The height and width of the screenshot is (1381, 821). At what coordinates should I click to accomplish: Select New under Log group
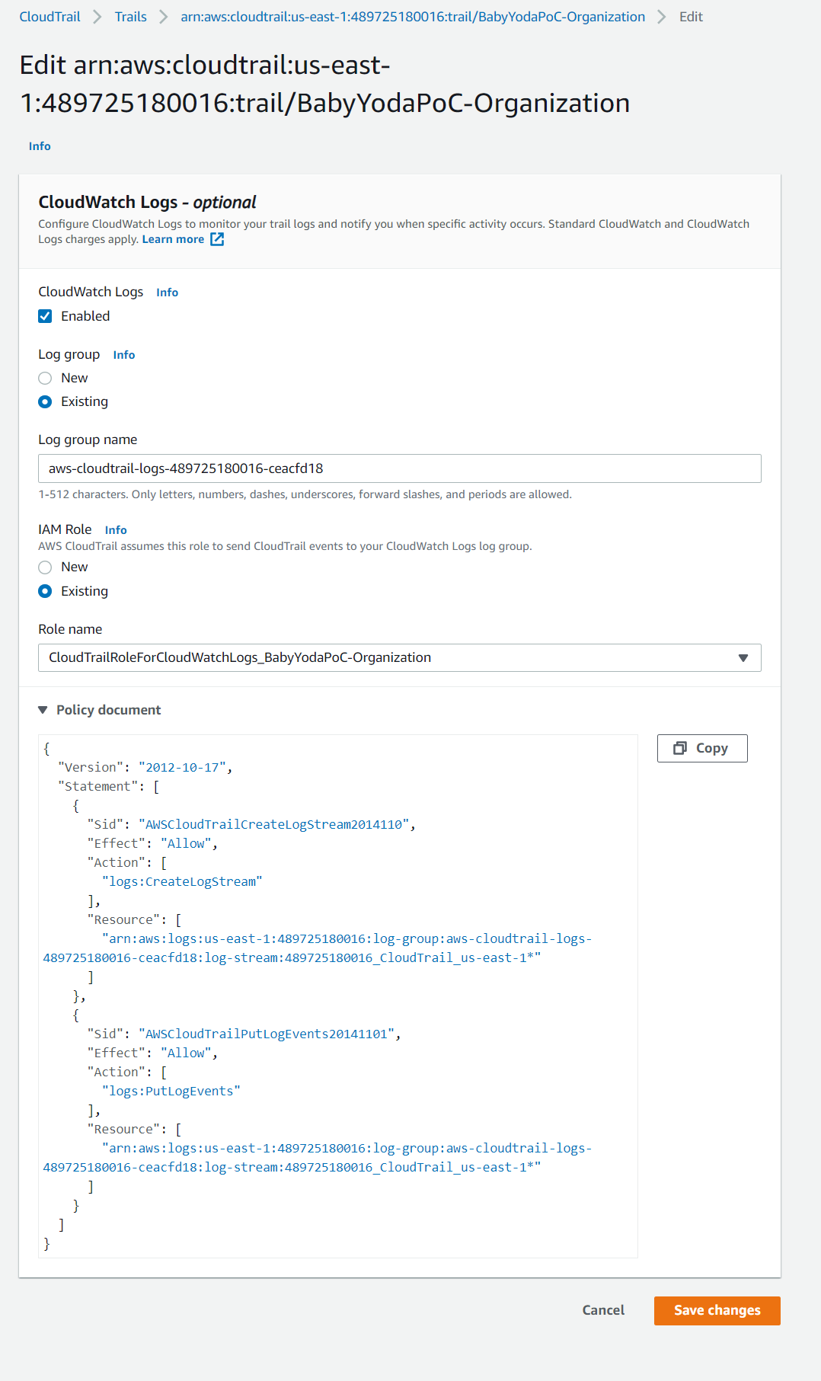pos(45,378)
